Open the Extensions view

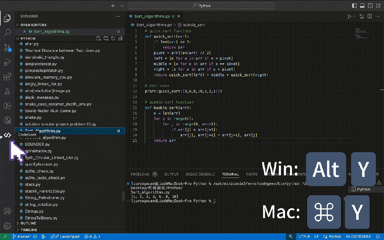7,77
